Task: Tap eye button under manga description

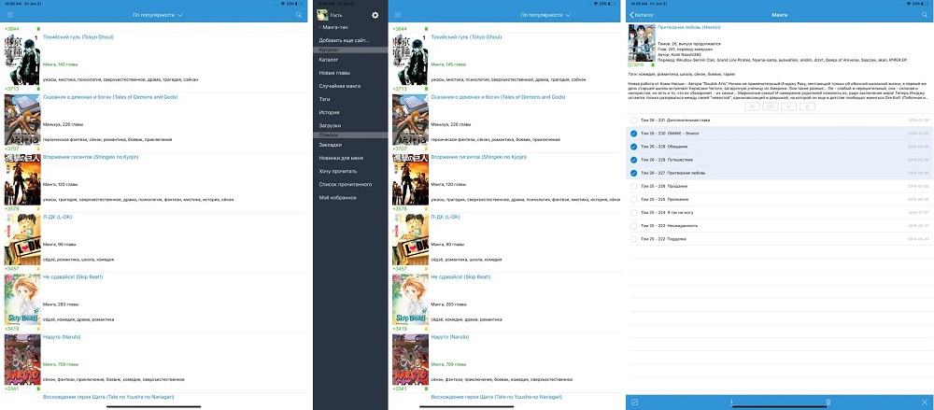Action: [x=751, y=106]
